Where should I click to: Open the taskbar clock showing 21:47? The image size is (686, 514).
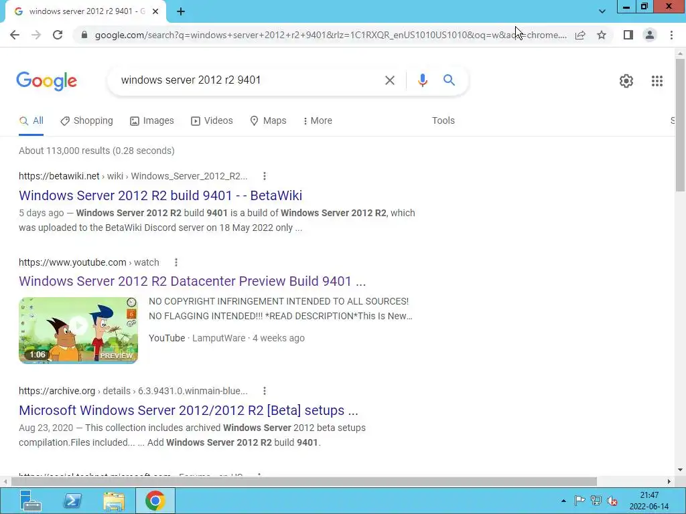click(x=649, y=501)
